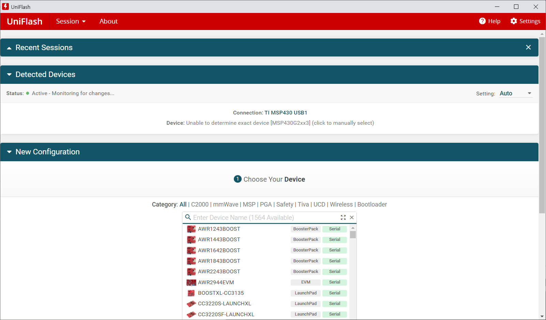The image size is (546, 320).
Task: Click the AWR2944EVM board thumbnail
Action: (191, 282)
